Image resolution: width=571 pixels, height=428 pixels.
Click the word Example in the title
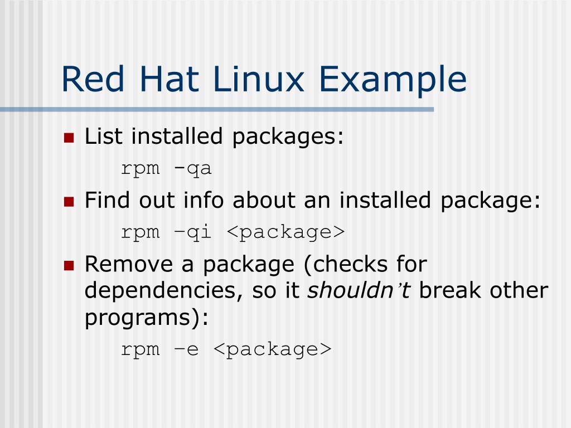pyautogui.click(x=393, y=80)
